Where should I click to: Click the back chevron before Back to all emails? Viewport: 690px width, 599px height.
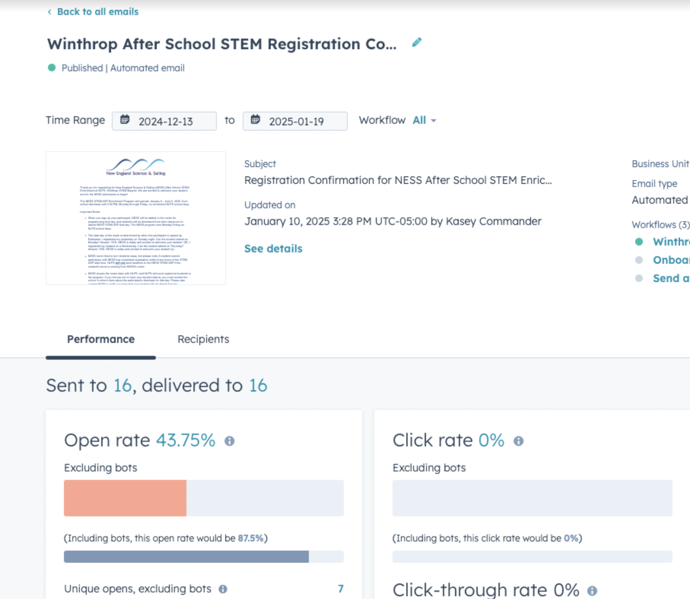[x=49, y=12]
